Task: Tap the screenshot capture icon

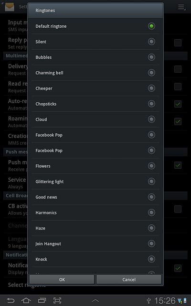Action: tap(57, 300)
